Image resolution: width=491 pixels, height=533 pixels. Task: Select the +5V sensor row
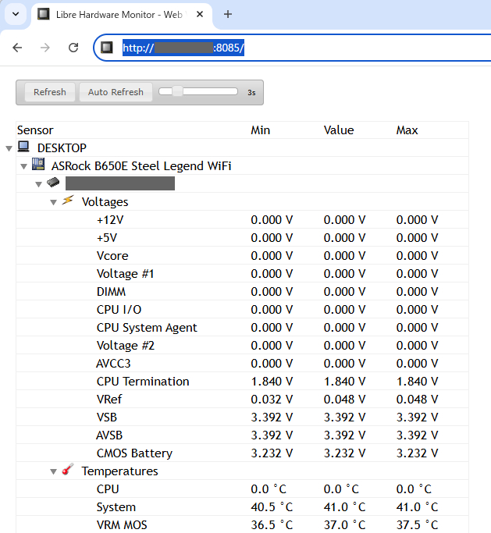coord(242,237)
